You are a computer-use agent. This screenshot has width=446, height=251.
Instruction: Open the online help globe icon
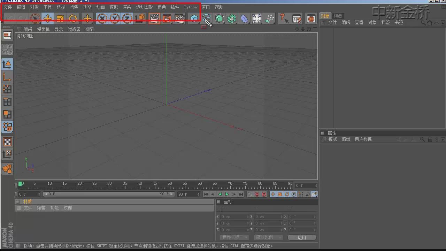click(311, 18)
